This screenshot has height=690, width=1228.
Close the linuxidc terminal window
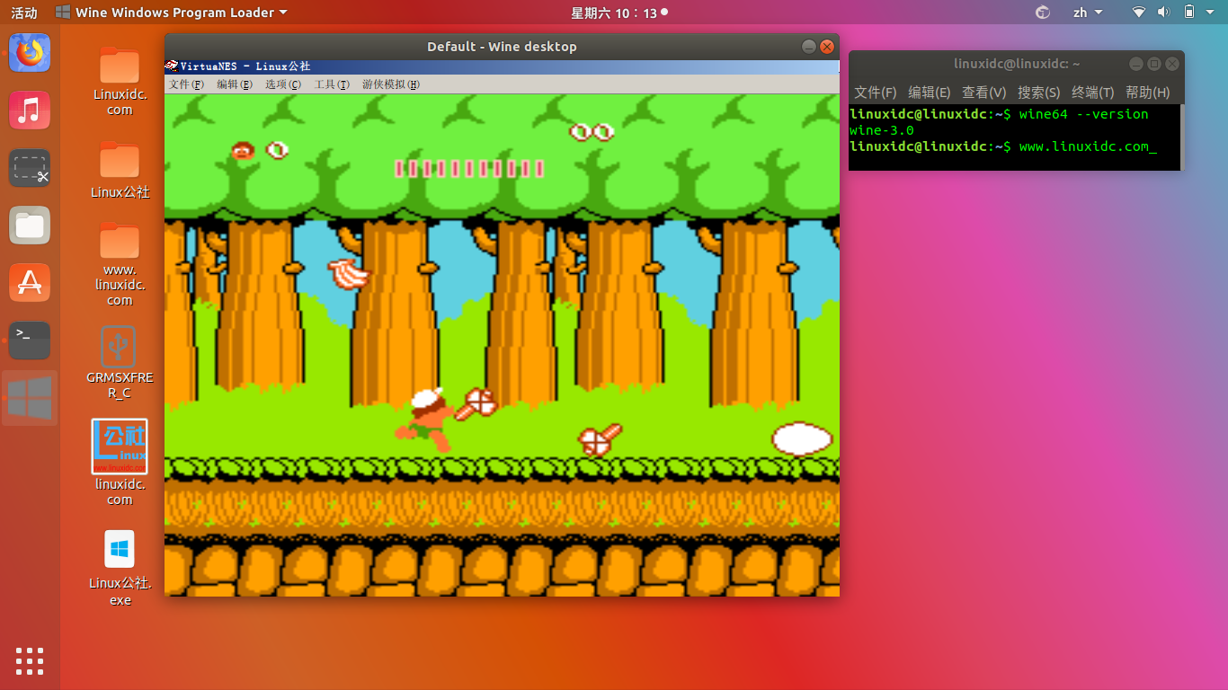[x=1172, y=64]
